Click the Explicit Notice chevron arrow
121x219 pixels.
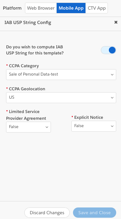point(112,126)
